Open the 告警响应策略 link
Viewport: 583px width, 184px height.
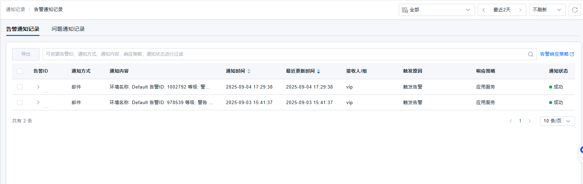[557, 54]
